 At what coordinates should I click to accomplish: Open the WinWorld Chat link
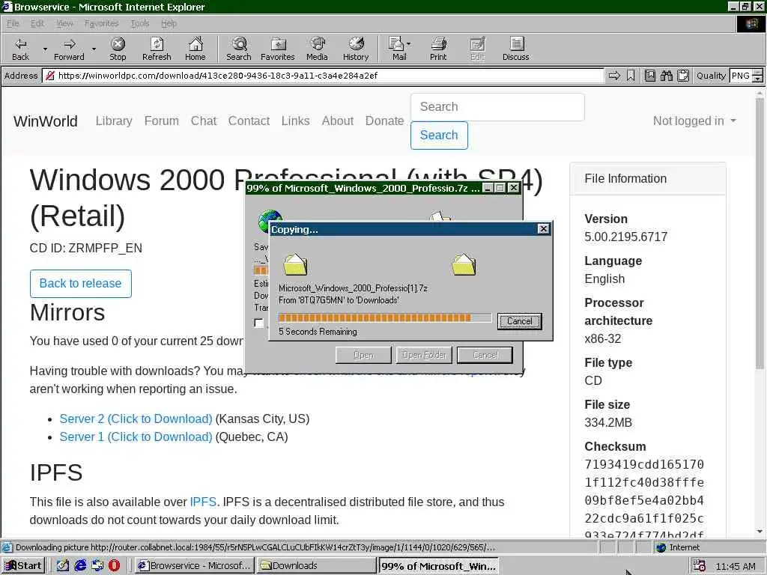[x=204, y=121]
